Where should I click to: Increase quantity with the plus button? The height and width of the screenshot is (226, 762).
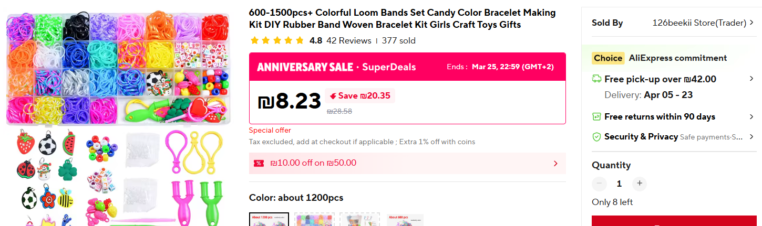tap(639, 184)
